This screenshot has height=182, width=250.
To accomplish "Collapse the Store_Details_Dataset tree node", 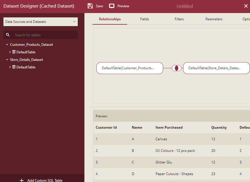I will 7,59.
